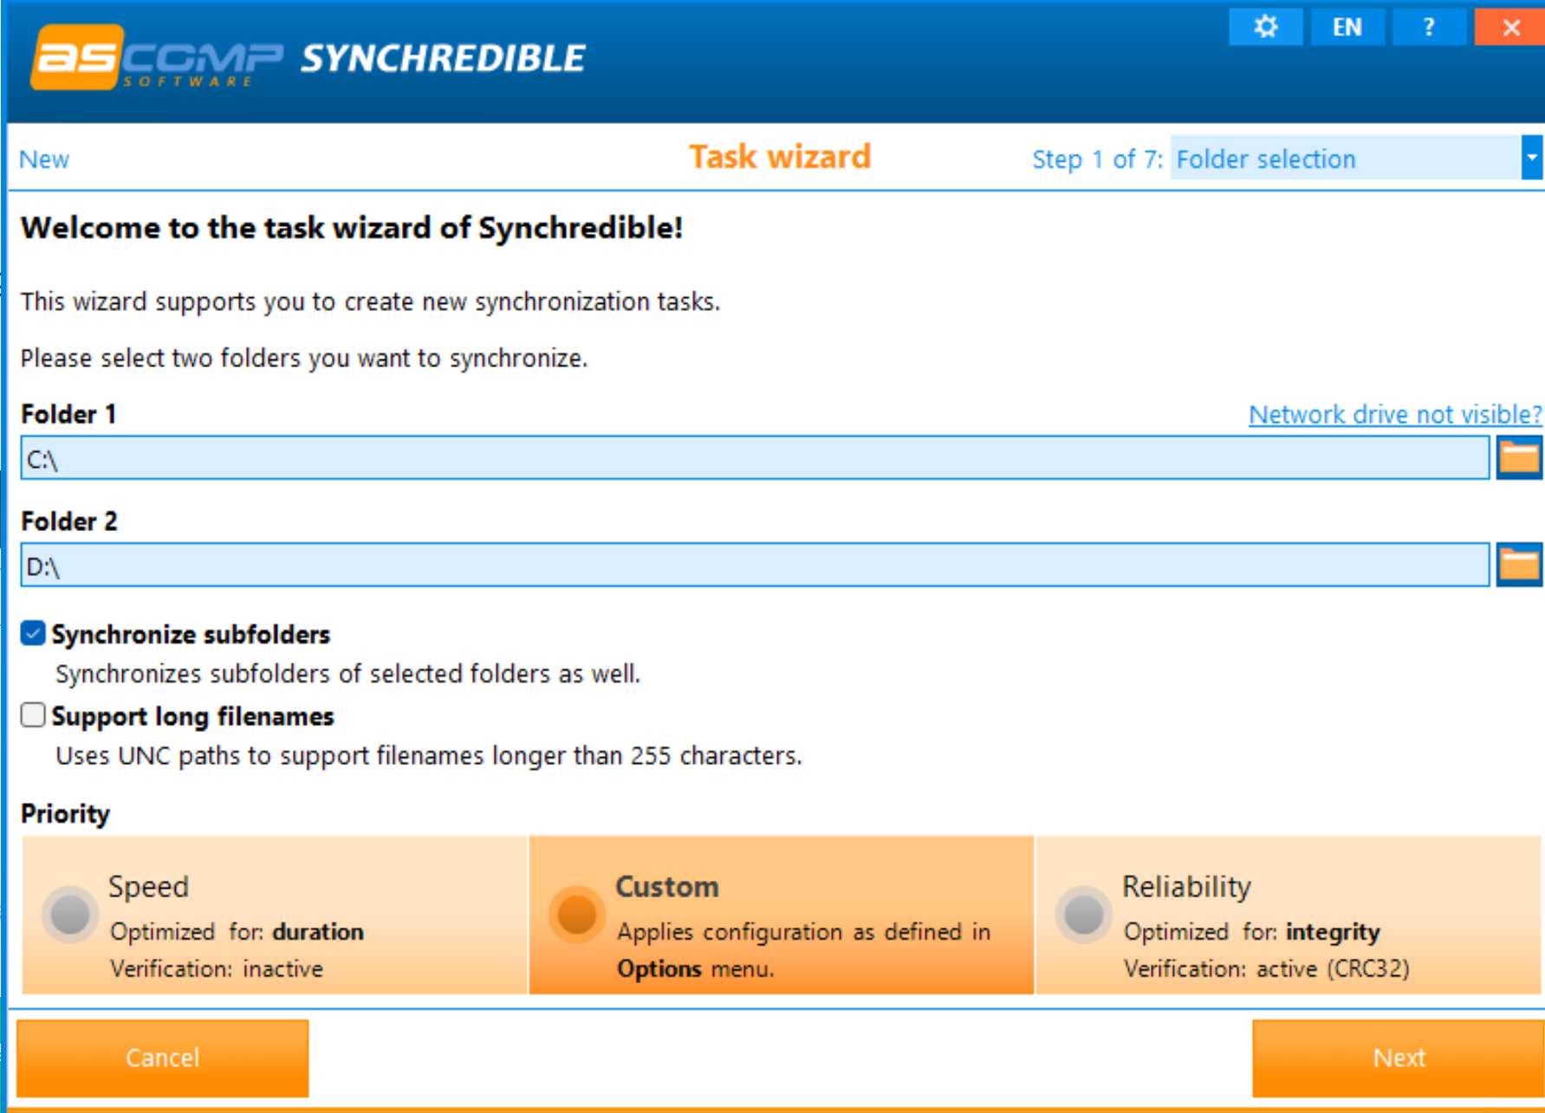Browse for Folder 1 with folder icon
This screenshot has height=1113, width=1545.
(x=1519, y=458)
